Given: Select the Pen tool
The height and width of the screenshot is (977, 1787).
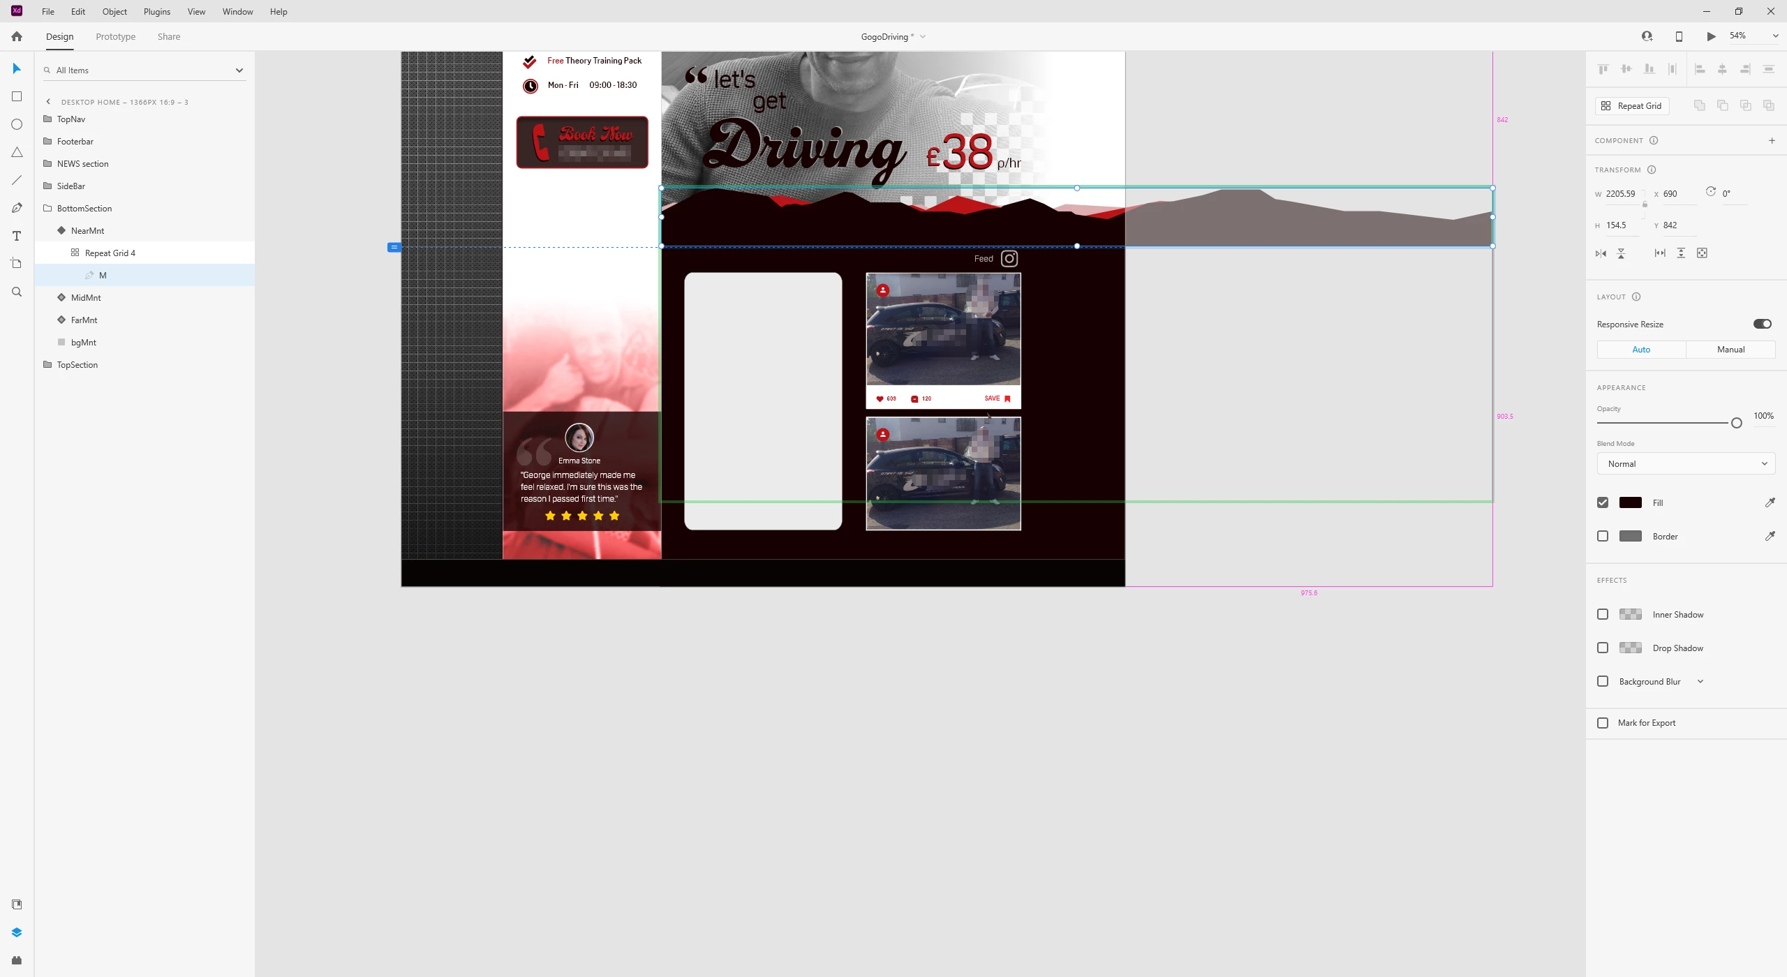Looking at the screenshot, I should coord(17,208).
